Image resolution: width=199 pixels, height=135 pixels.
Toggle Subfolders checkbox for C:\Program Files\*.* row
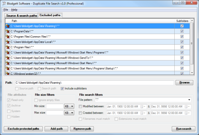182,47
